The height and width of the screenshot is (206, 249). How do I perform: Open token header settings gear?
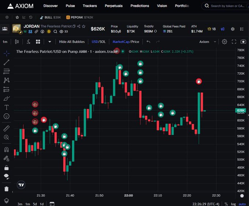233,29
